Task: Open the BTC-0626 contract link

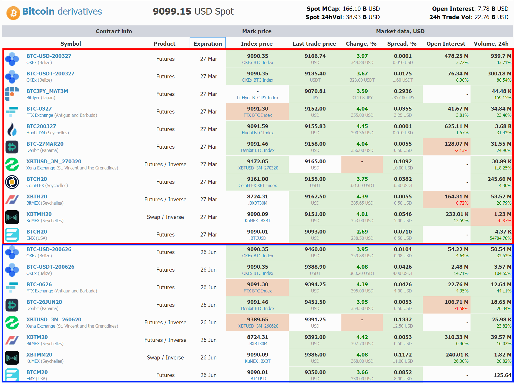Action: 39,284
